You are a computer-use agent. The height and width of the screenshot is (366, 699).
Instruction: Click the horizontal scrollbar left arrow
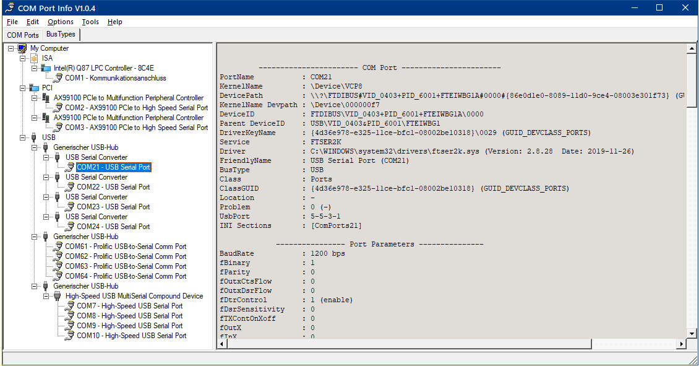(222, 344)
